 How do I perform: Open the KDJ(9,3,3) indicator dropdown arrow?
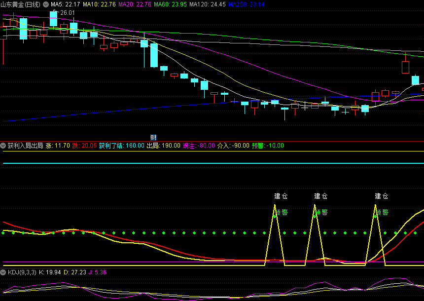point(3,272)
